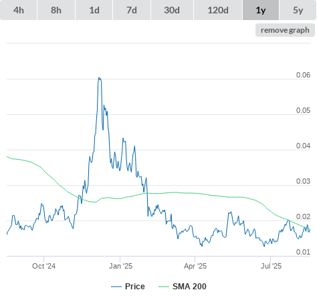Click the 0.03 y-axis value label
This screenshot has width=317, height=304.
pyautogui.click(x=303, y=181)
